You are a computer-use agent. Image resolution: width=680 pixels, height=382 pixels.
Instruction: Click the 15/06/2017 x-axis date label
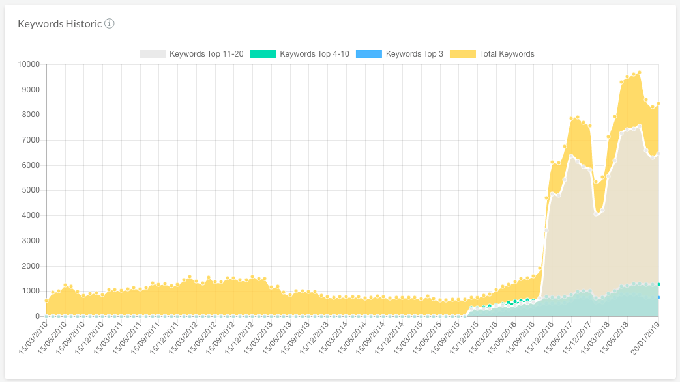coord(557,338)
